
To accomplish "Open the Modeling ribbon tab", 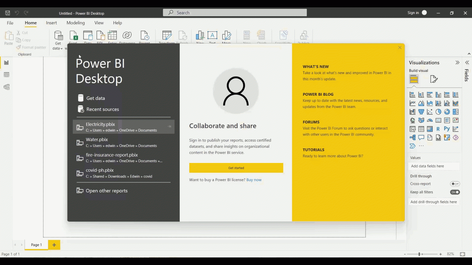I will tap(76, 23).
